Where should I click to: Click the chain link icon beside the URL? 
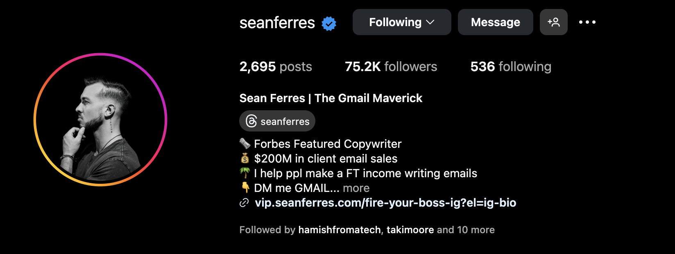pos(244,203)
